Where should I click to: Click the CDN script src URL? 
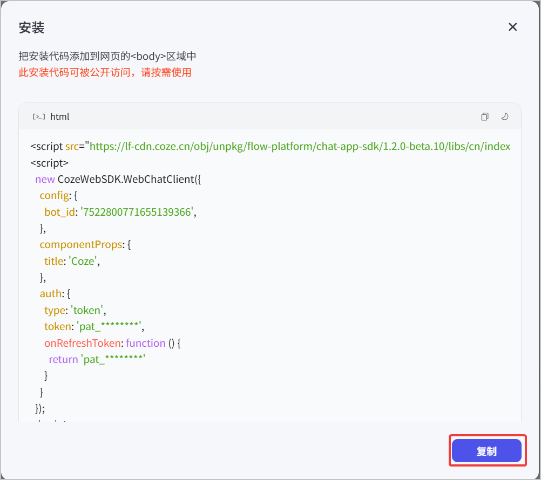tap(300, 147)
